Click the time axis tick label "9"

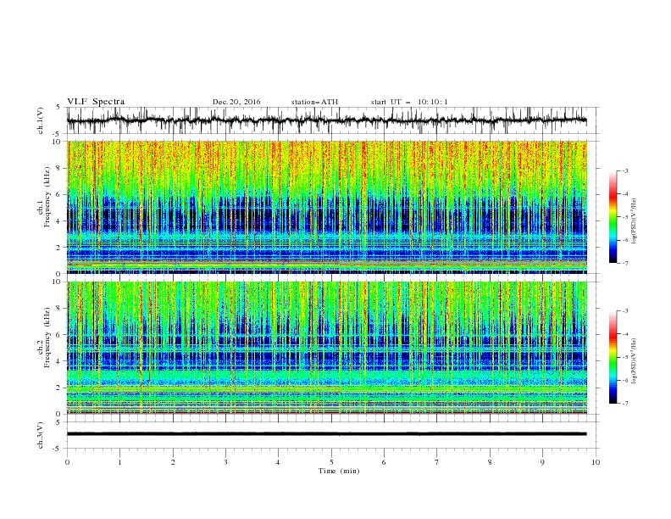click(543, 462)
